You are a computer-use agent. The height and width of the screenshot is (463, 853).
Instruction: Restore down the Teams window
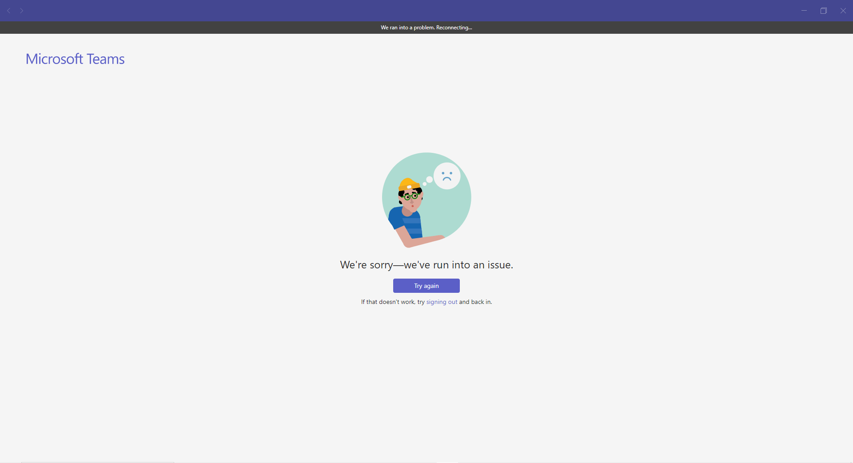pos(824,11)
